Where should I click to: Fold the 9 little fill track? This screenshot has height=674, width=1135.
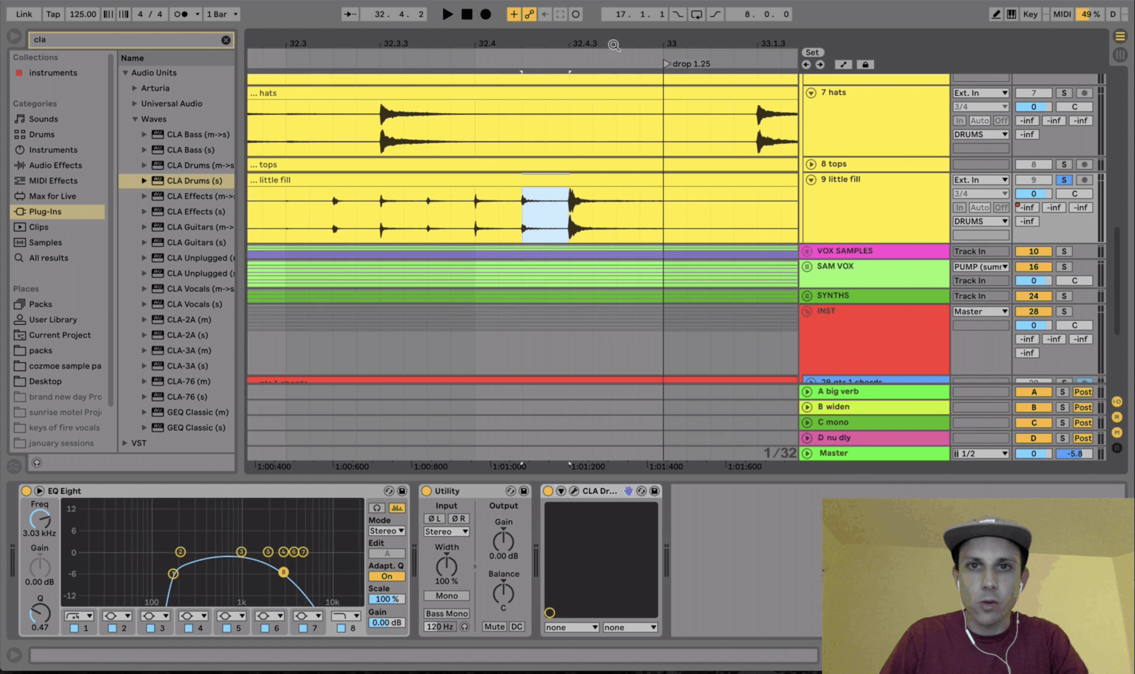811,180
